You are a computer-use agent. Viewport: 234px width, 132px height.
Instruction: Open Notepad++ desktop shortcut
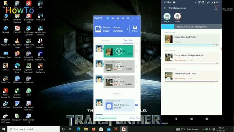point(17,117)
